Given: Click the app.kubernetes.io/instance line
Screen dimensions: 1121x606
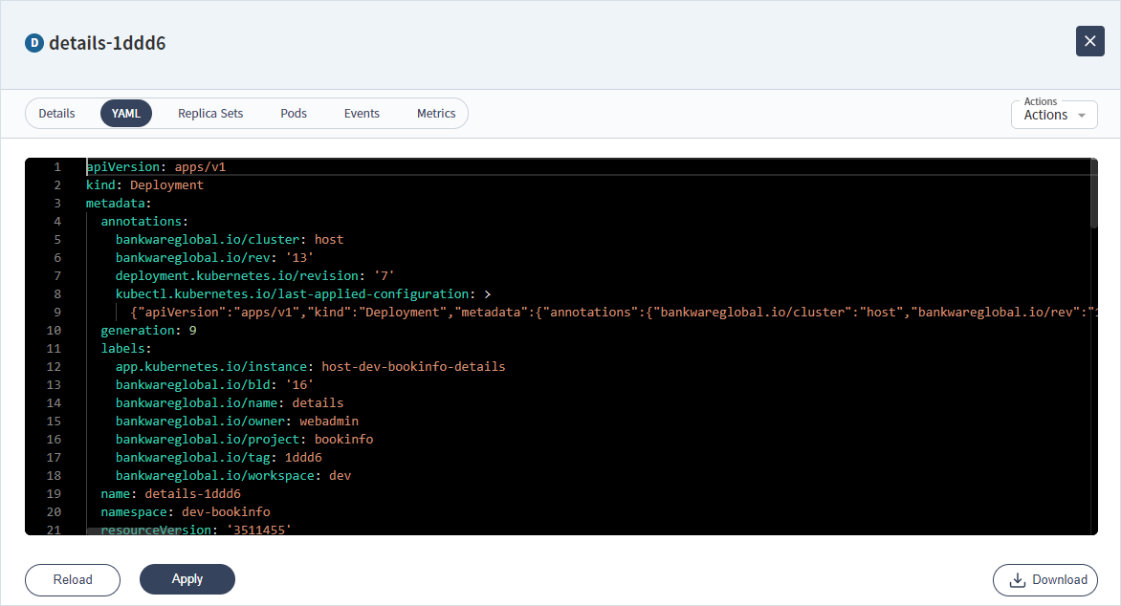Looking at the screenshot, I should (x=310, y=367).
